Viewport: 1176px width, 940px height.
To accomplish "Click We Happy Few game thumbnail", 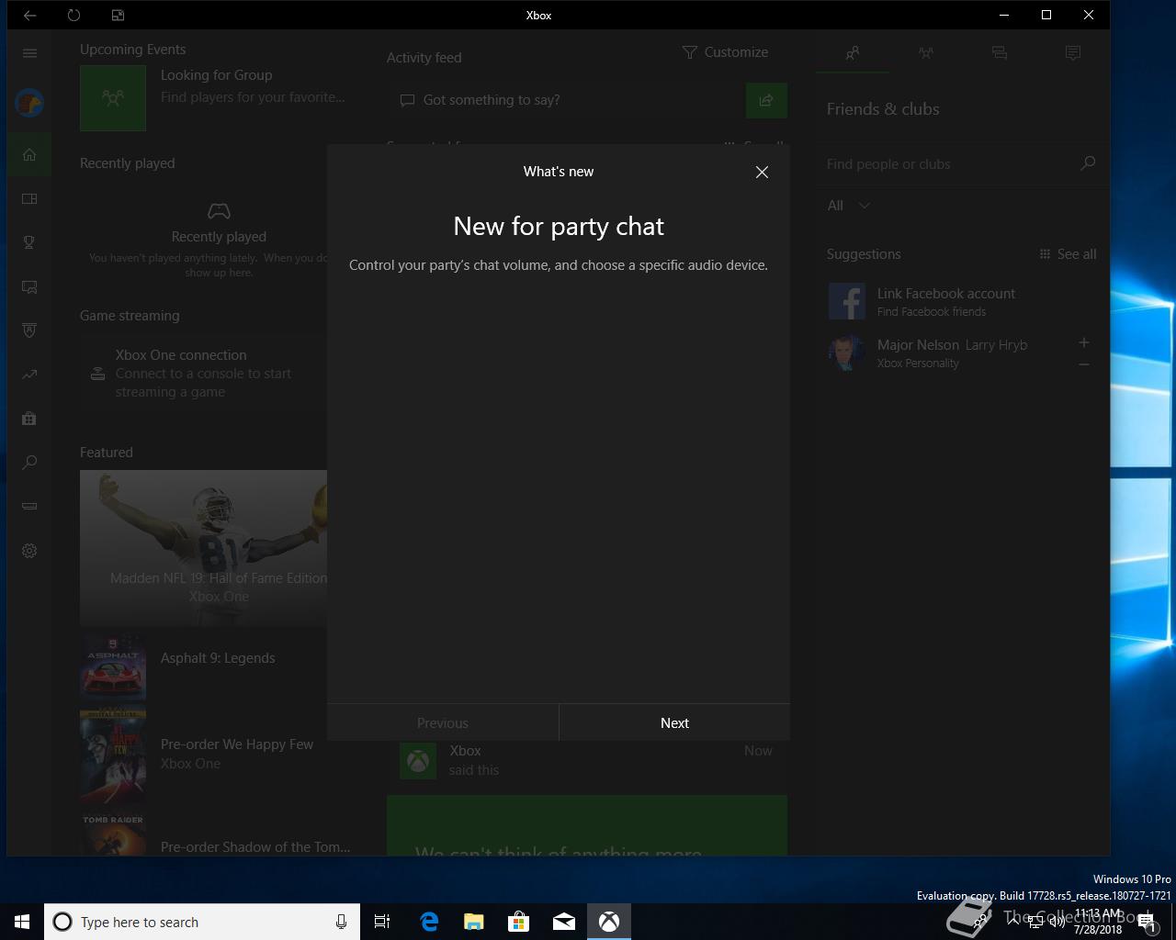I will pyautogui.click(x=113, y=754).
